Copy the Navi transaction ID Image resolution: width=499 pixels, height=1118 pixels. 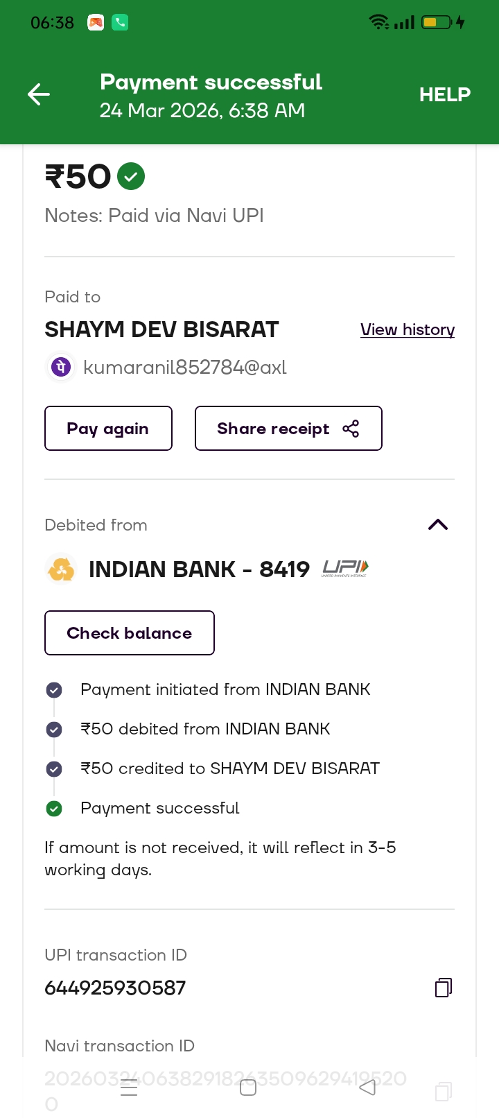click(x=444, y=1092)
